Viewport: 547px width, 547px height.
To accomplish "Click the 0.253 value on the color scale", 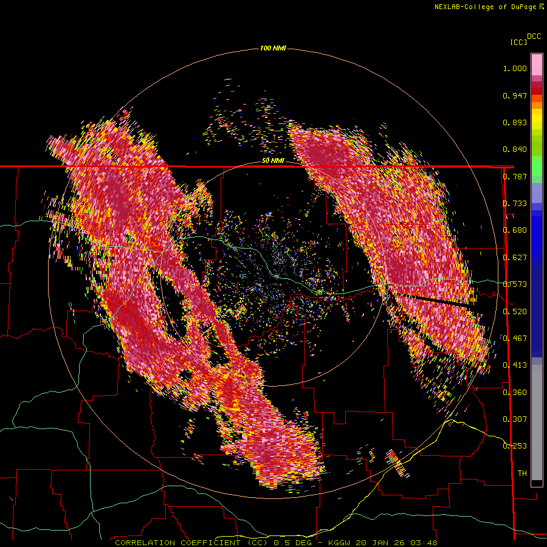I will [515, 446].
